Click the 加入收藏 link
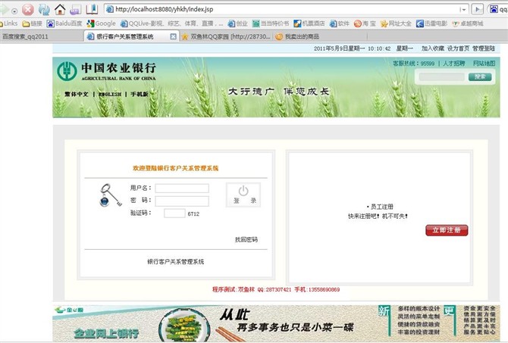 433,48
